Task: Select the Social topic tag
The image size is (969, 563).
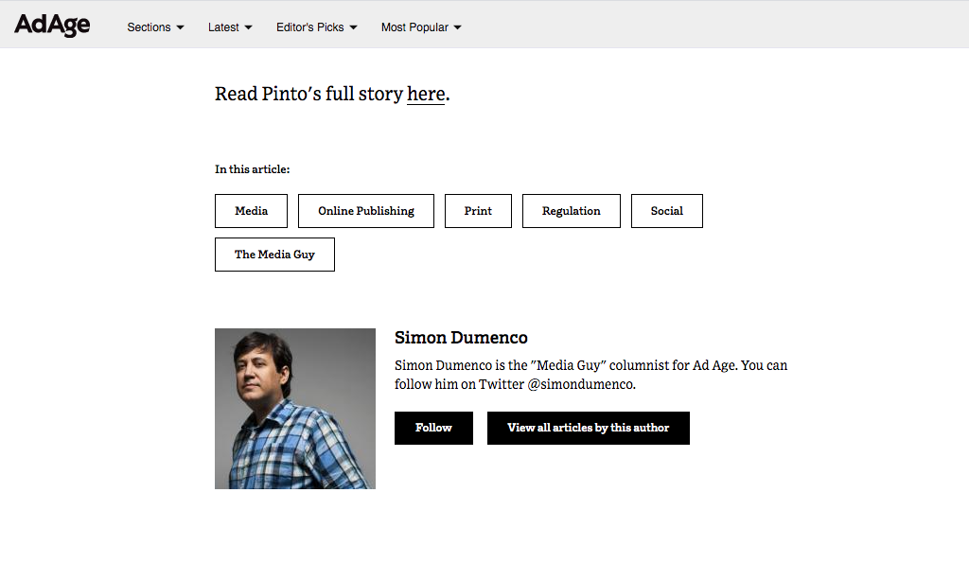Action: click(667, 211)
